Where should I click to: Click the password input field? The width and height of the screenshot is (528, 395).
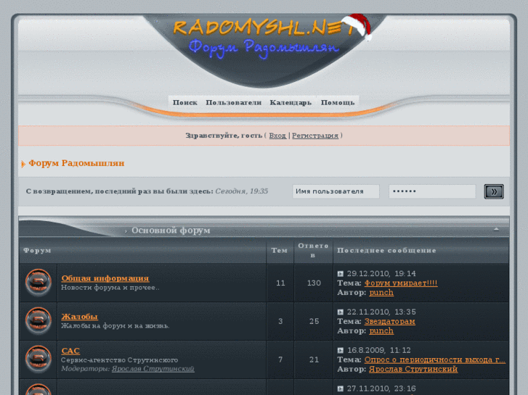tap(431, 191)
